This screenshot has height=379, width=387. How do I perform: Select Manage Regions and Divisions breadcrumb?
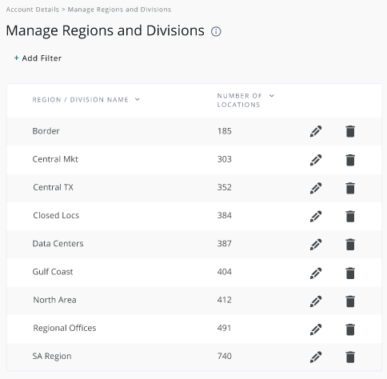click(x=119, y=10)
